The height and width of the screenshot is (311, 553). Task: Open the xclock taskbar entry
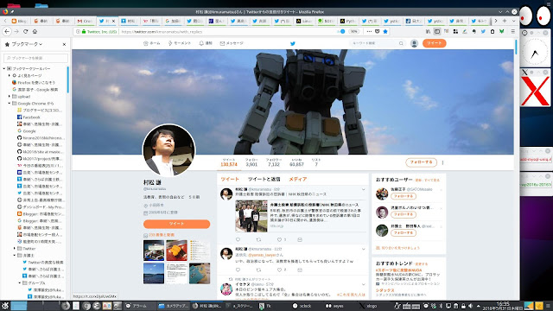point(302,306)
